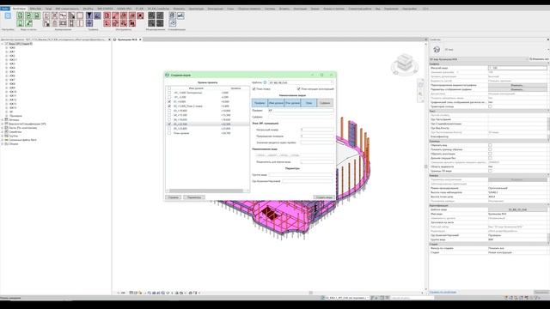Screen dimensions: 550x309
Task: Click the levels table horizontal scrollbar
Action: [x=205, y=191]
